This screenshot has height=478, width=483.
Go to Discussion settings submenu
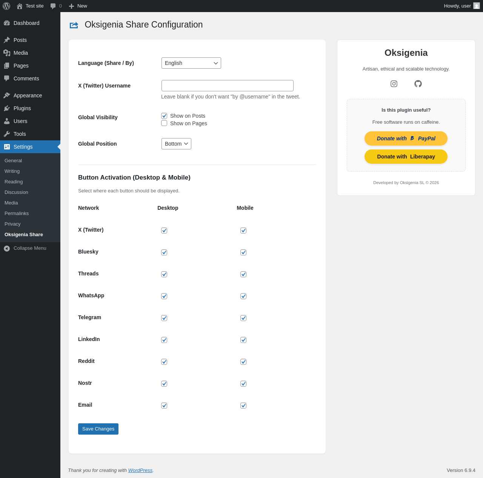point(16,192)
